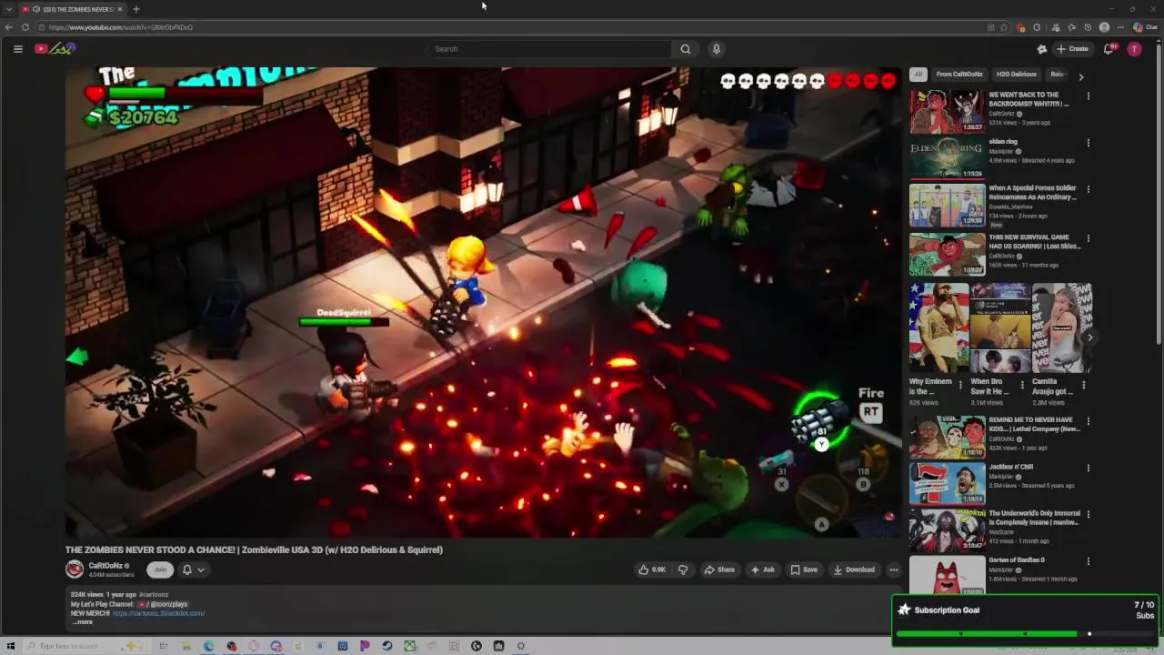This screenshot has width=1164, height=655.
Task: Open Steam from the taskbar
Action: pos(387,646)
